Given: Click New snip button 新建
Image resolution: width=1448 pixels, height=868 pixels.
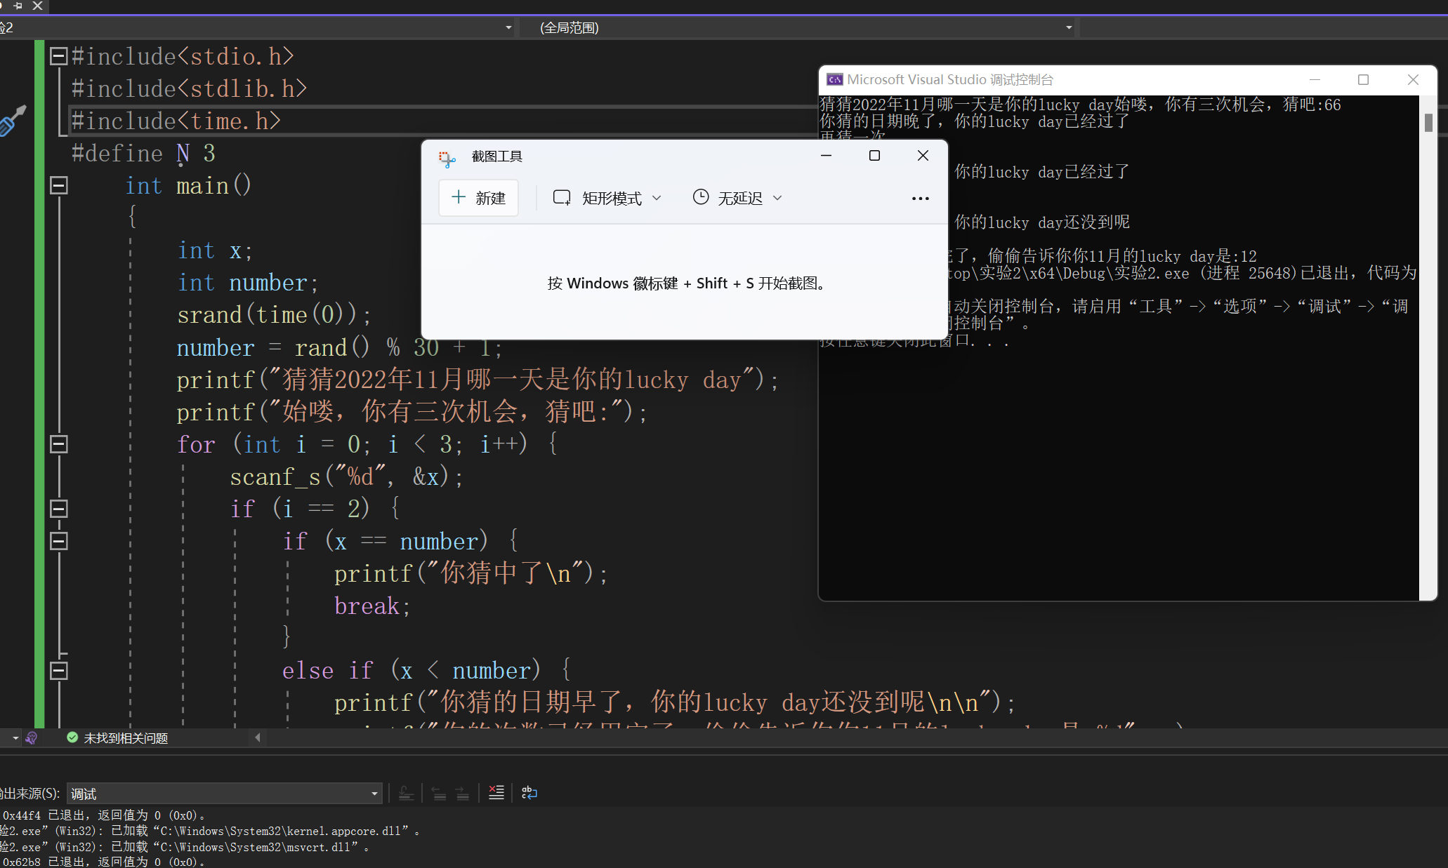Looking at the screenshot, I should [x=478, y=198].
